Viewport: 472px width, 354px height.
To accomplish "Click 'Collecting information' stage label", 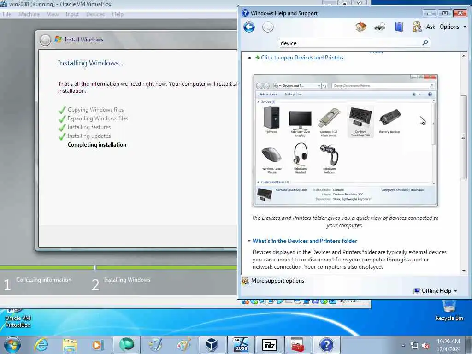I will point(44,280).
